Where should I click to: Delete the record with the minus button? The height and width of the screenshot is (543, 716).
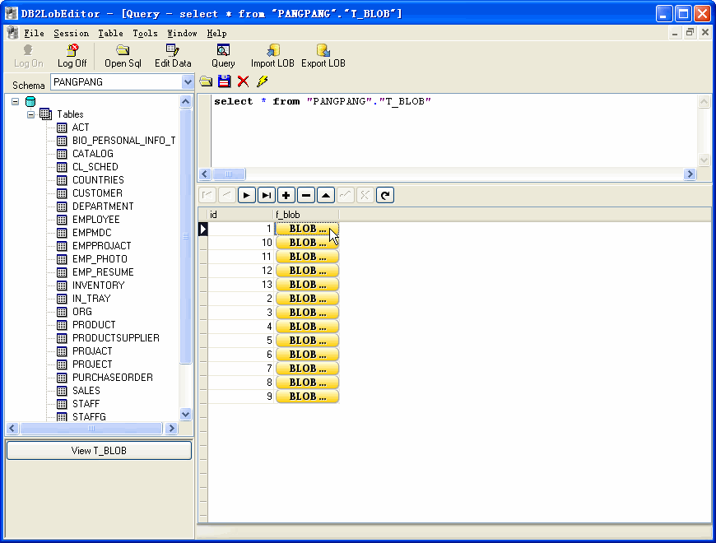pyautogui.click(x=306, y=195)
